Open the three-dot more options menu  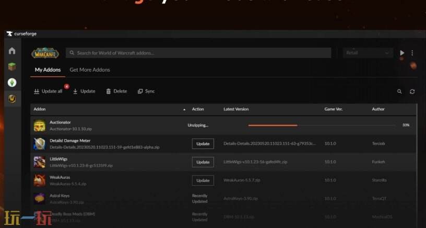(x=412, y=53)
